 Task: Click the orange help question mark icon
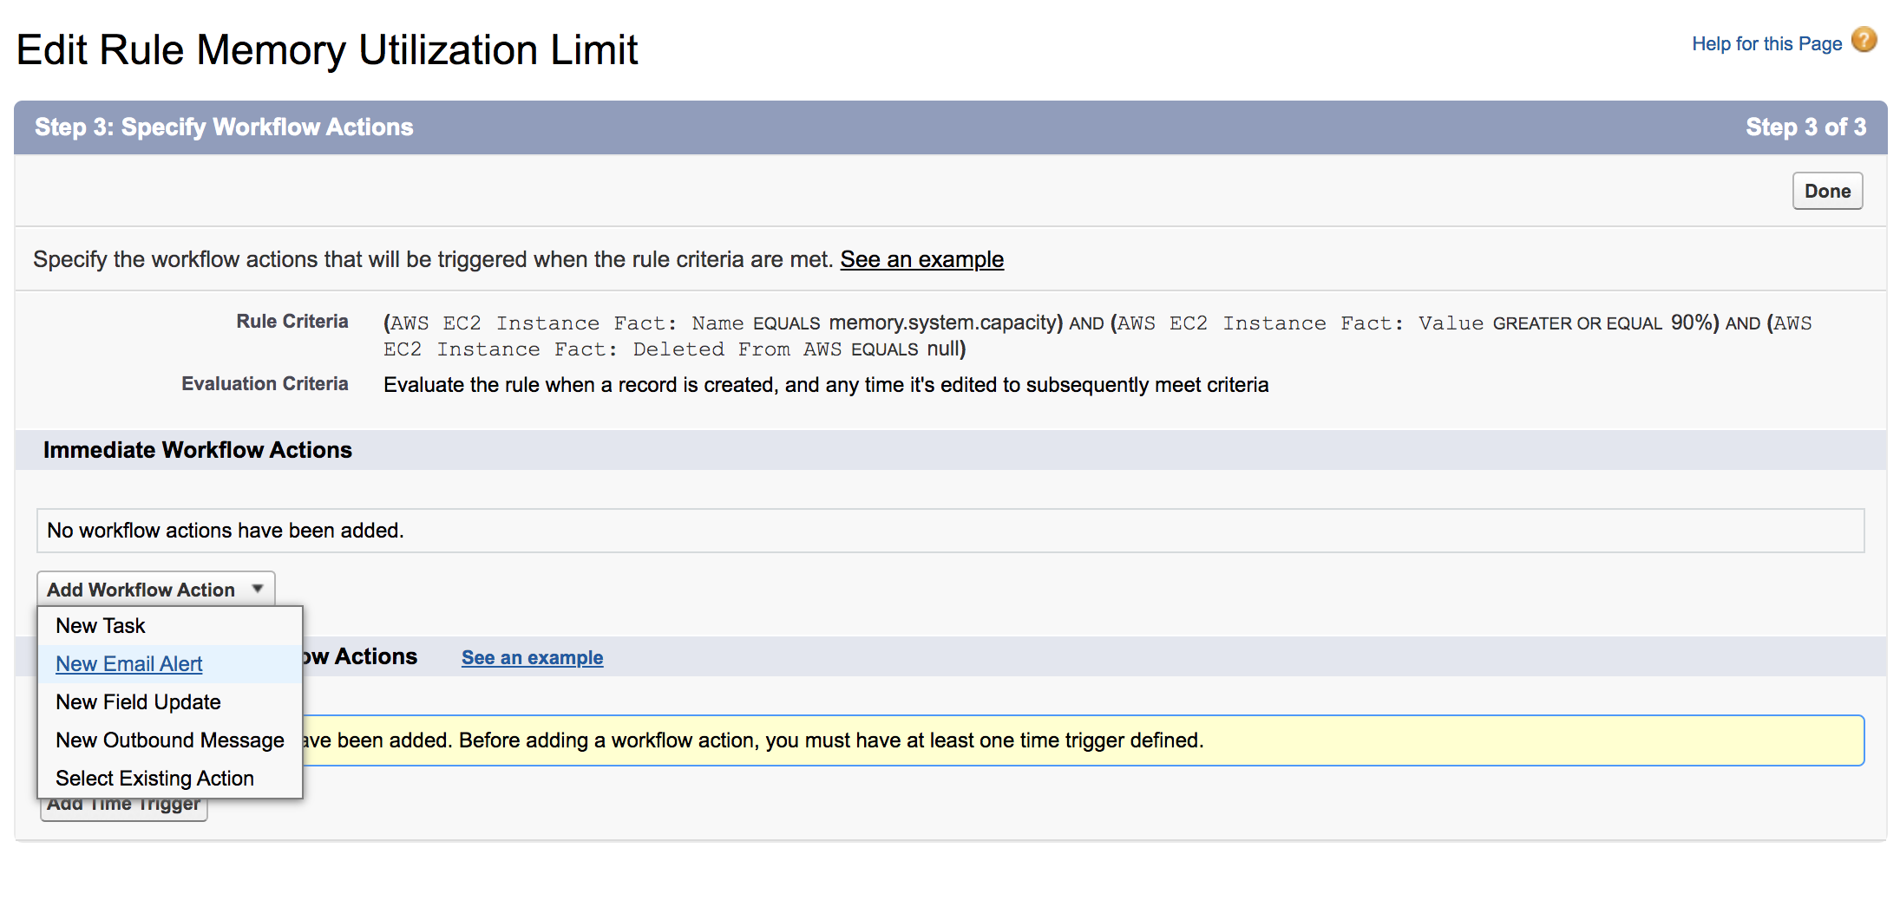click(1863, 41)
